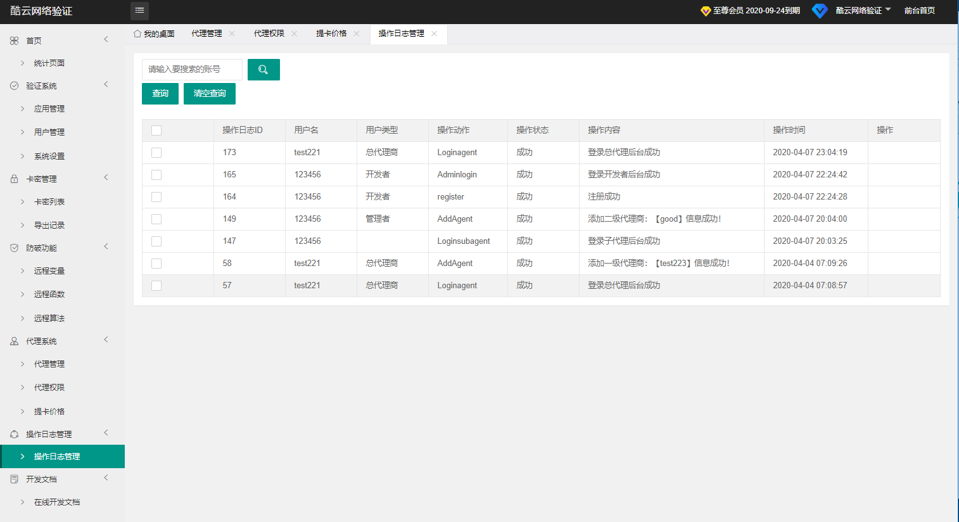Collapse the 代理系统 sidebar section
The image size is (959, 522).
106,339
